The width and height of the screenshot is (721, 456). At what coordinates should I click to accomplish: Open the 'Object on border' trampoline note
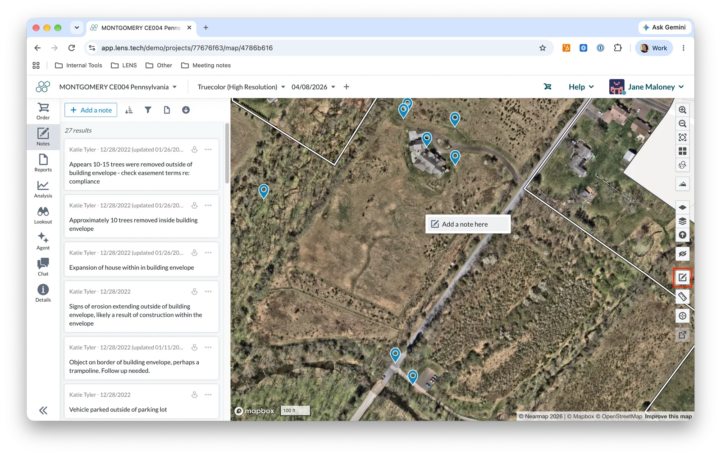(x=141, y=358)
